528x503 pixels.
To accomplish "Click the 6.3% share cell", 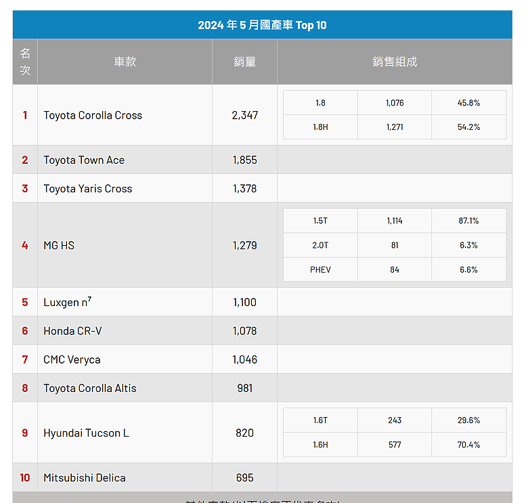I will [x=468, y=245].
